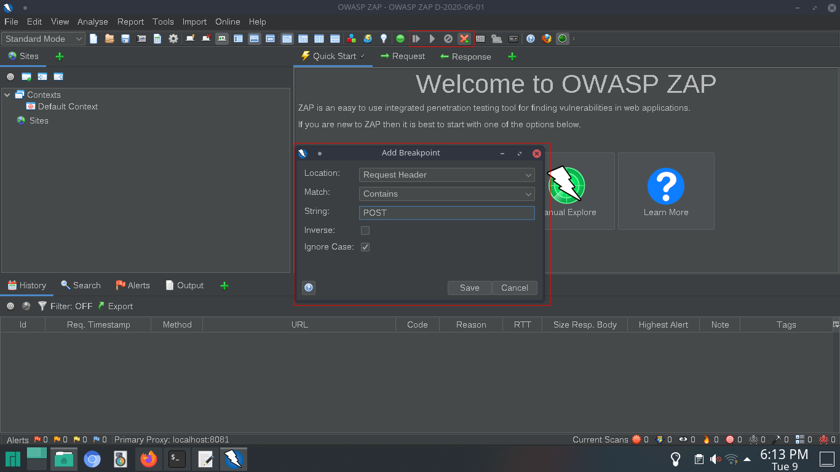Add a tab with plus next to Response

512,57
